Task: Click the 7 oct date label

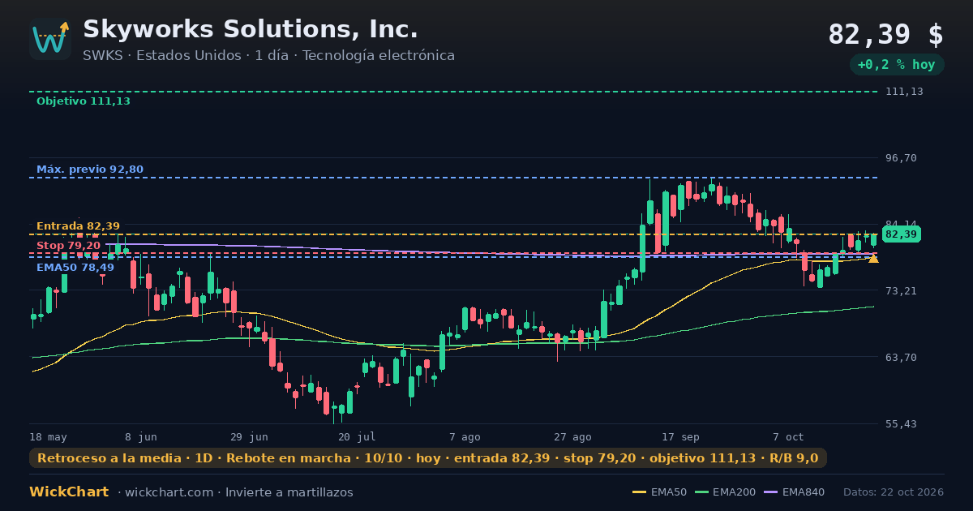Action: [788, 436]
